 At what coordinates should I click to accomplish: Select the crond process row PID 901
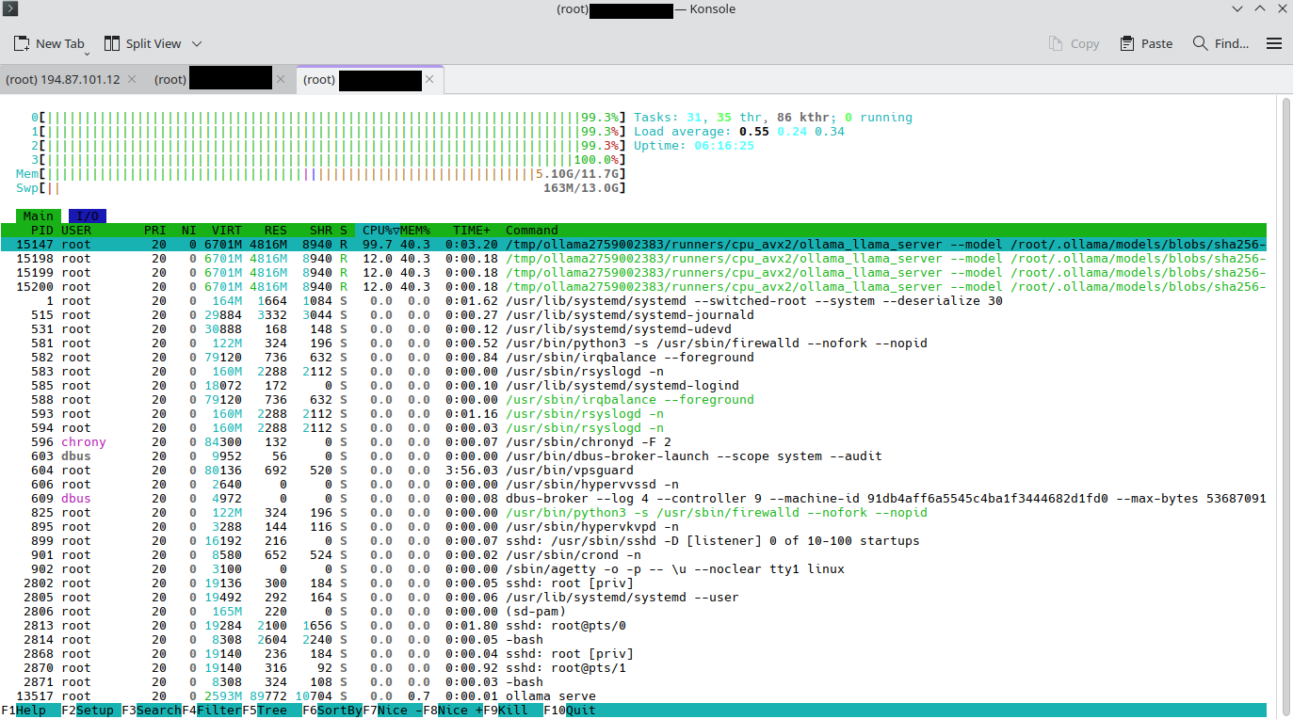[x=634, y=555]
